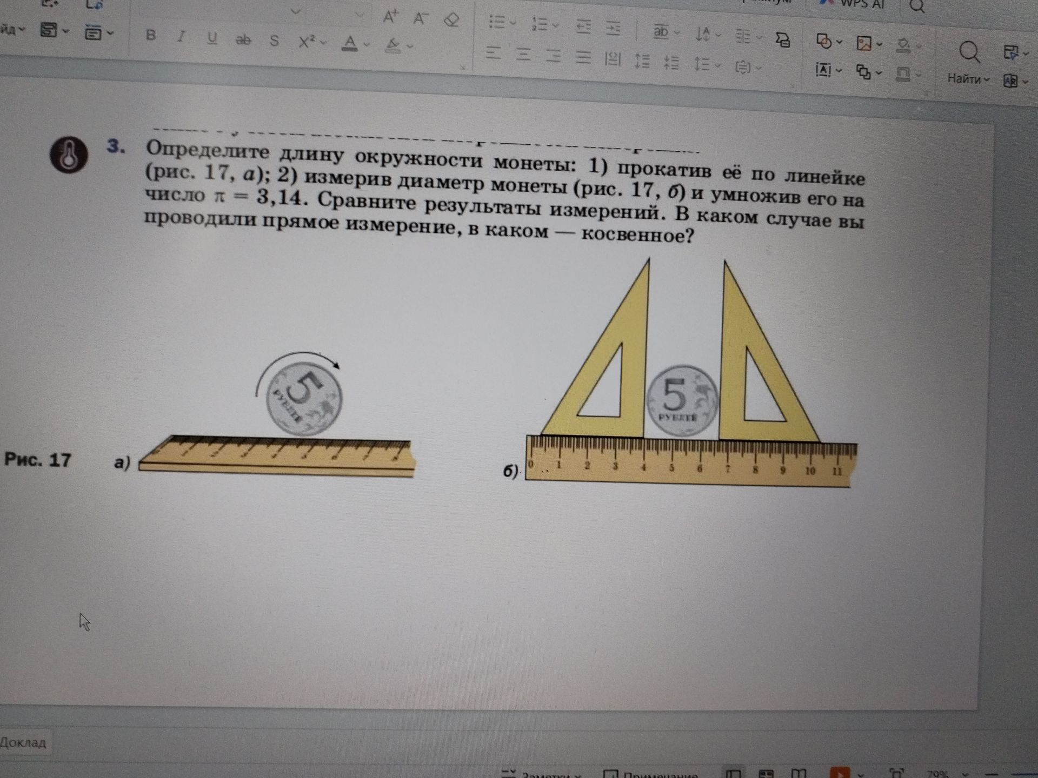Toggle underline formatting

(x=212, y=38)
